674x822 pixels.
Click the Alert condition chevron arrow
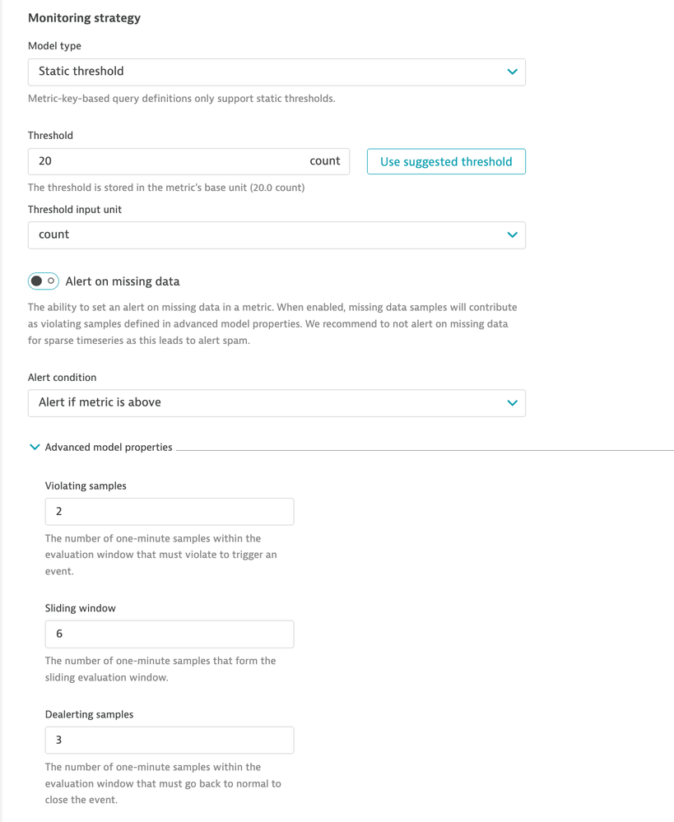tap(512, 402)
